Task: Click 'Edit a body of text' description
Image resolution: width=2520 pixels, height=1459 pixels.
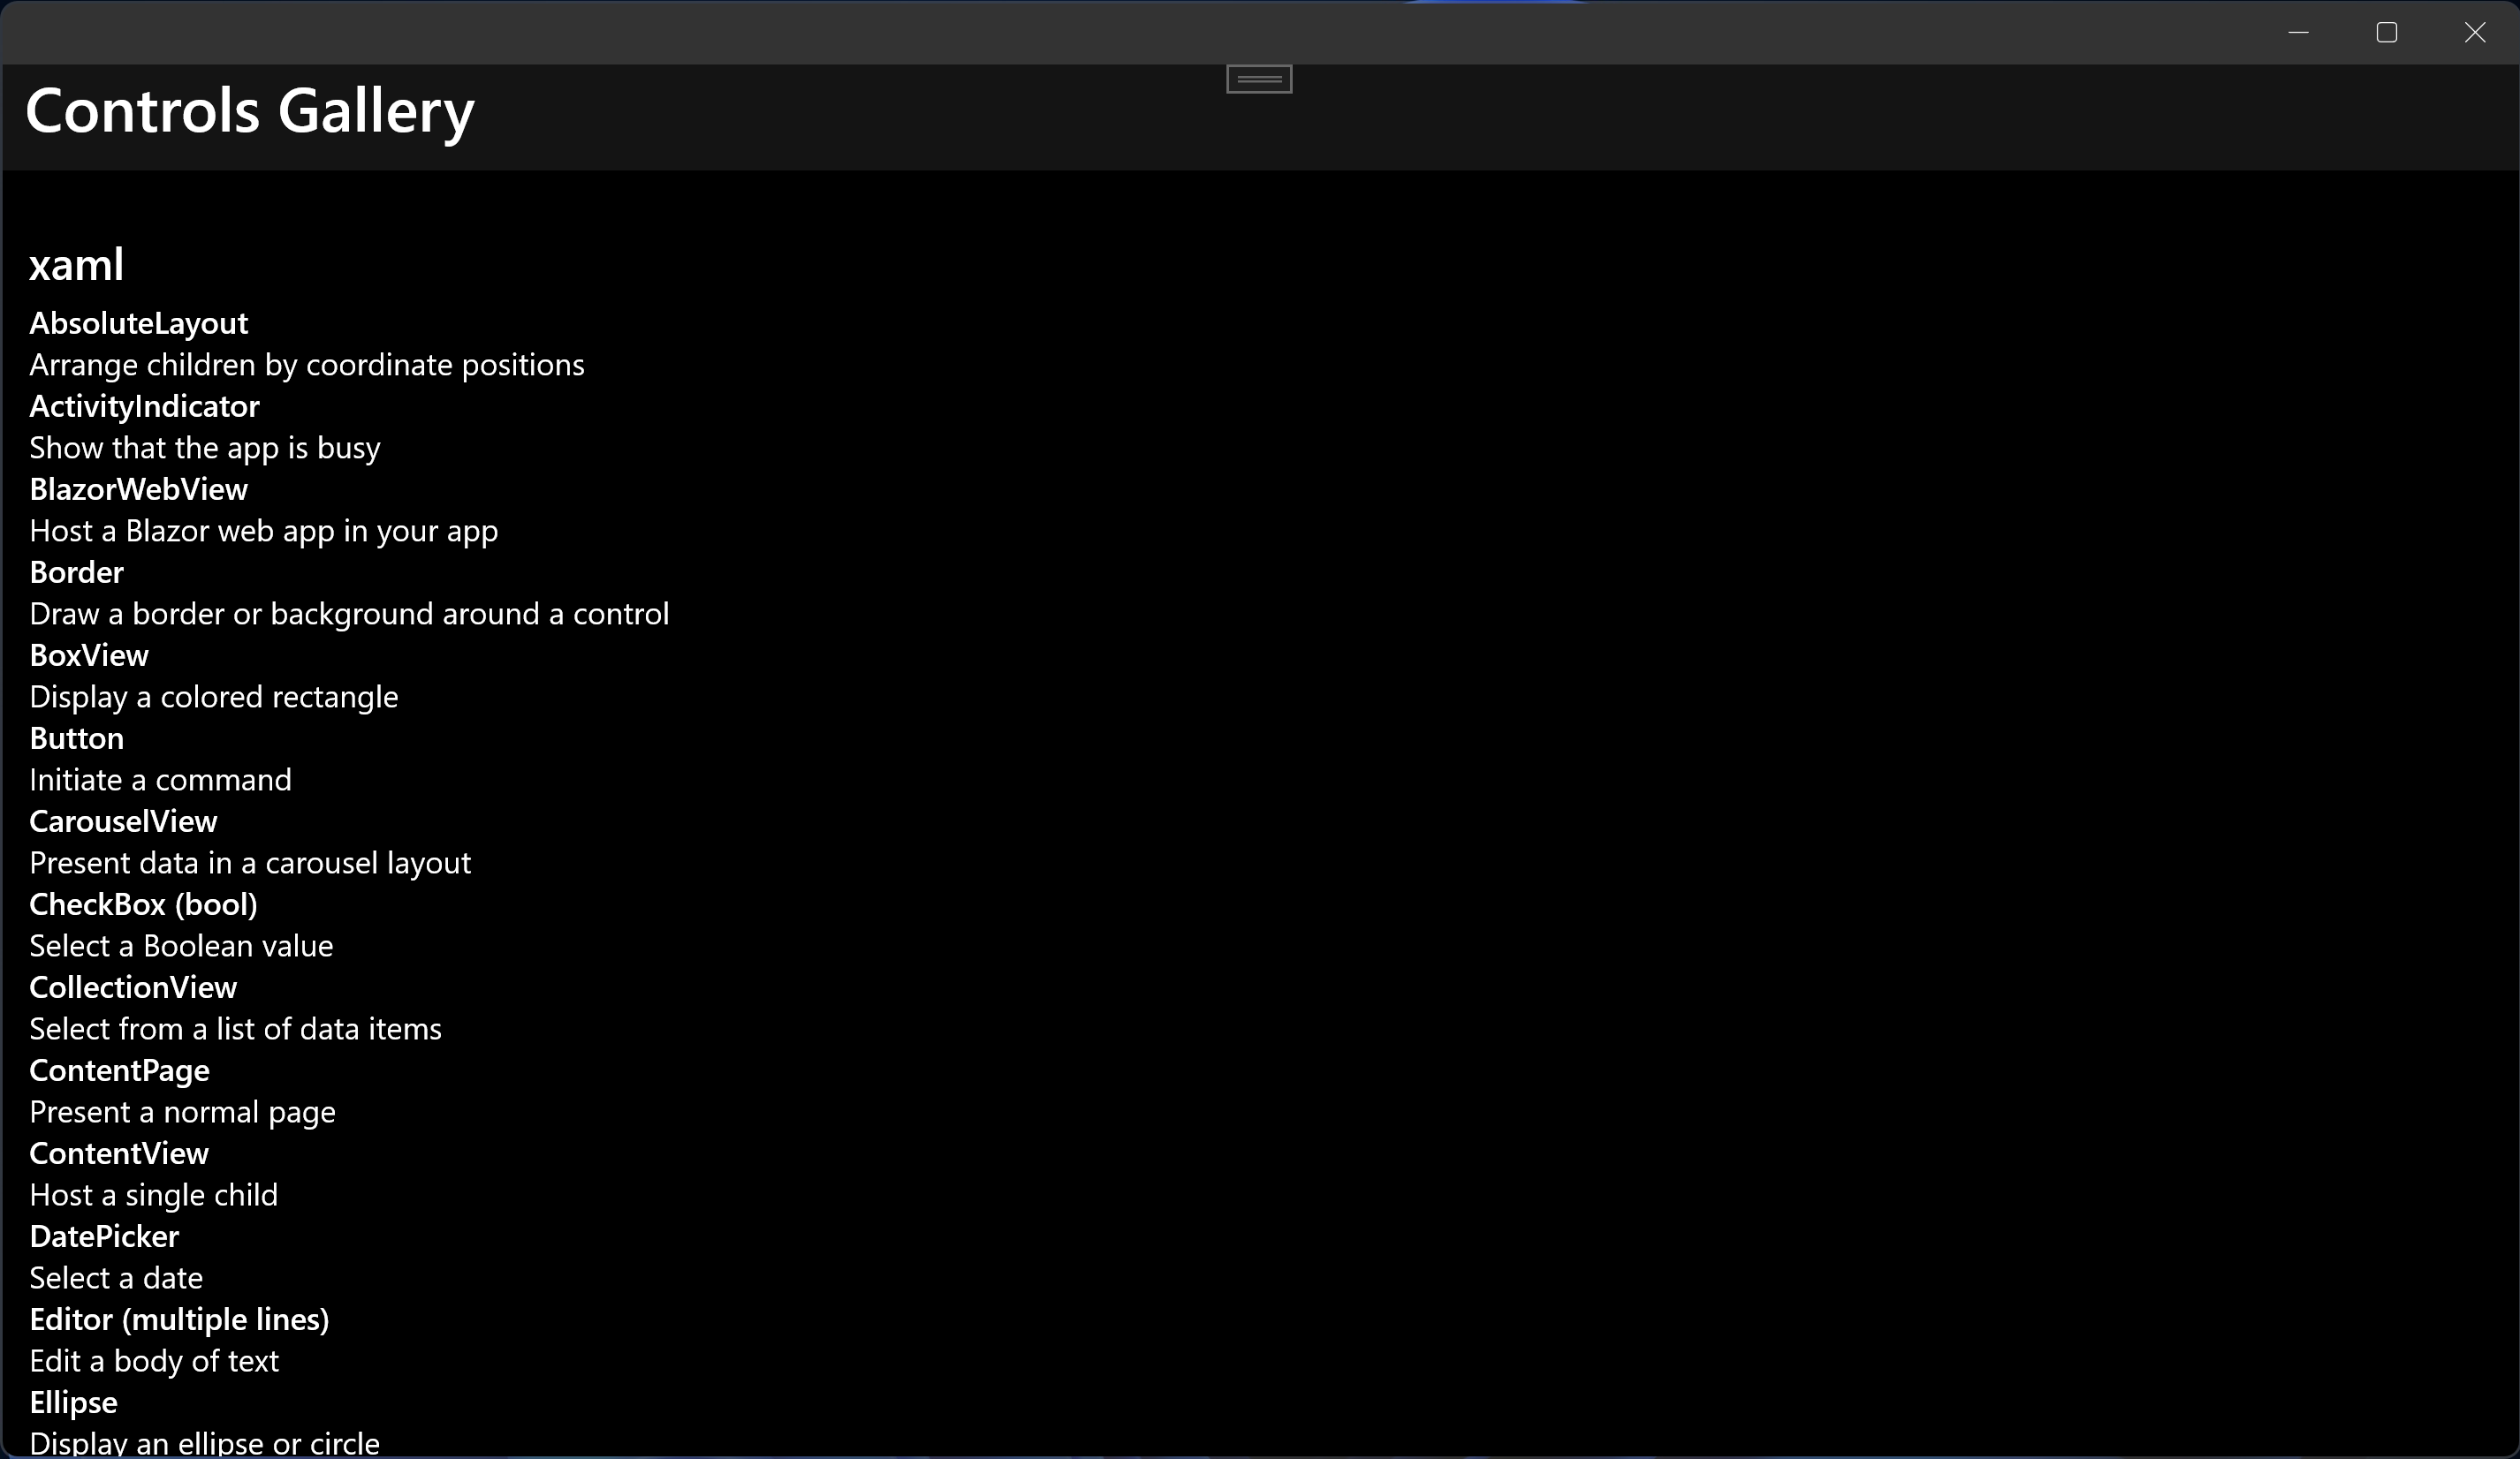Action: (x=154, y=1361)
